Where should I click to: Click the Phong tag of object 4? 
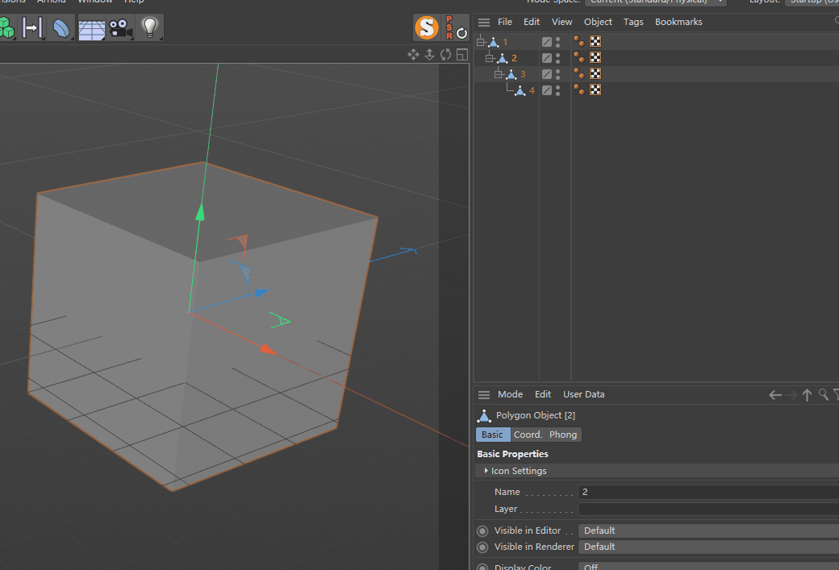point(579,89)
